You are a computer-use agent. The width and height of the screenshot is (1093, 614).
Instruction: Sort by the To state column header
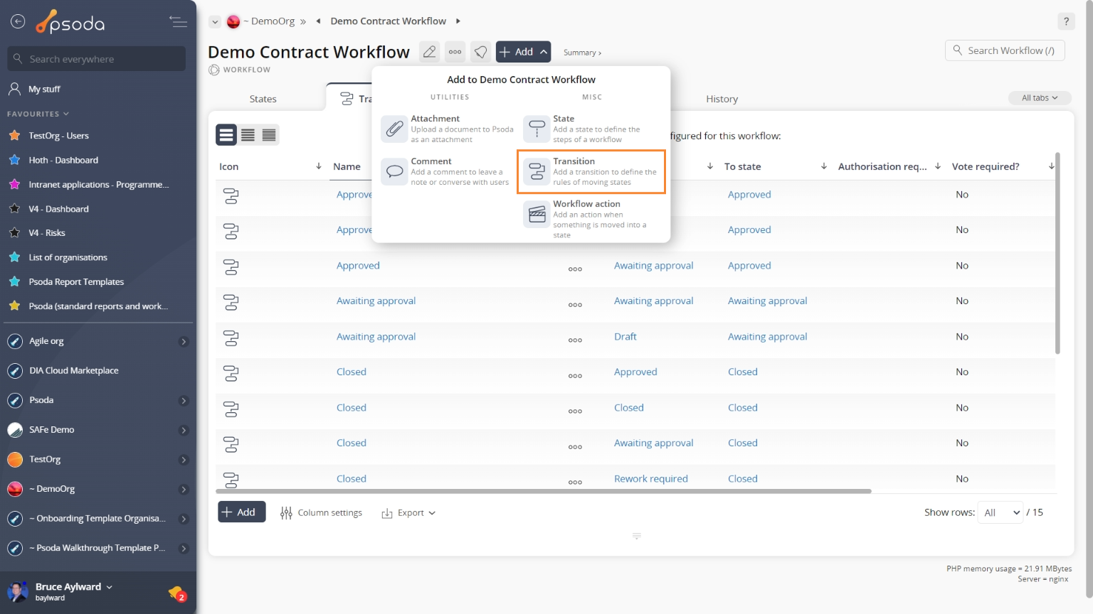pyautogui.click(x=742, y=166)
